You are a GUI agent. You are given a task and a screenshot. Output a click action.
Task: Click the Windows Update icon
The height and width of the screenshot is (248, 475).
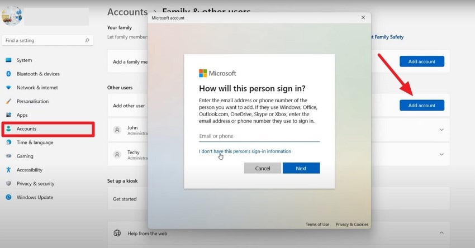point(8,197)
